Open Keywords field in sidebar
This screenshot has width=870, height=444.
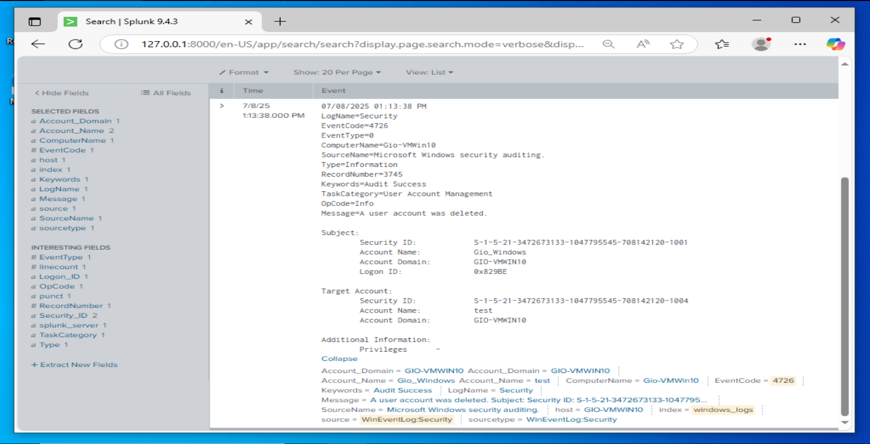(x=60, y=179)
